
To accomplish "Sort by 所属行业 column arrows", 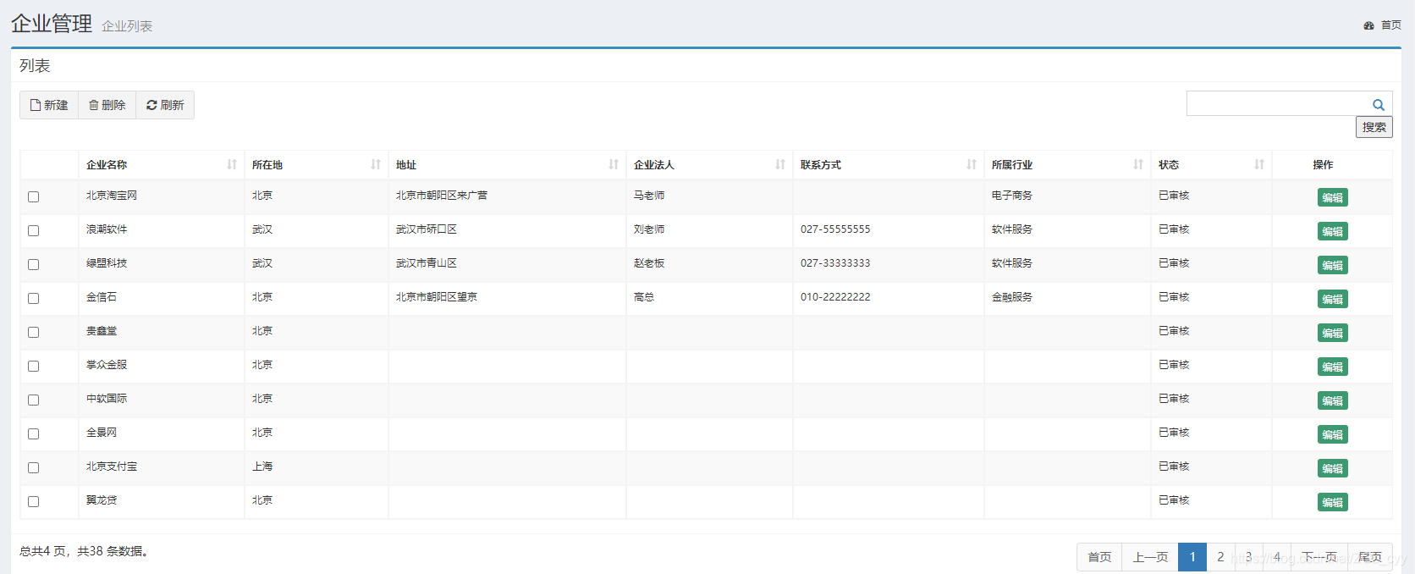I will [1138, 164].
